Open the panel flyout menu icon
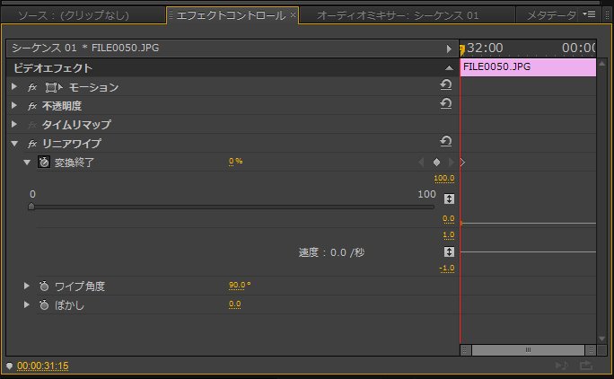Image resolution: width=614 pixels, height=379 pixels. (589, 14)
